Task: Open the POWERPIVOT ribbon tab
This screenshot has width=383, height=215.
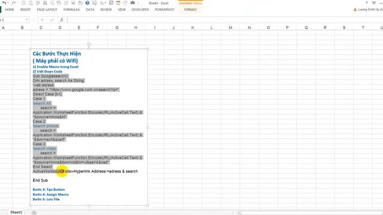Action: pos(165,10)
